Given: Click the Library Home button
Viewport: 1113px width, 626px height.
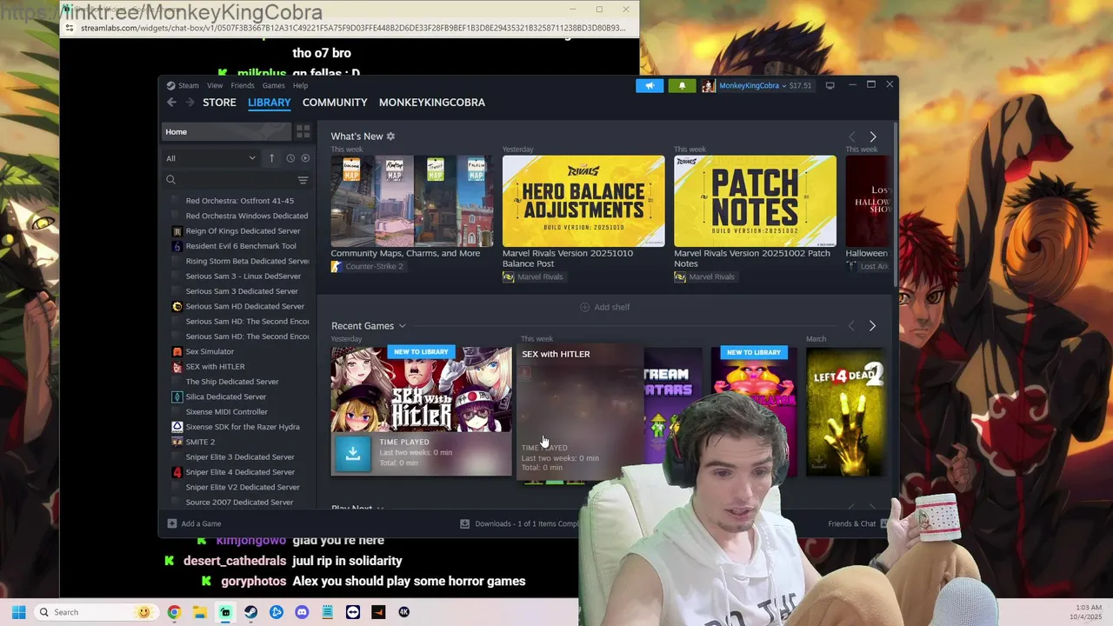Looking at the screenshot, I should pyautogui.click(x=227, y=131).
